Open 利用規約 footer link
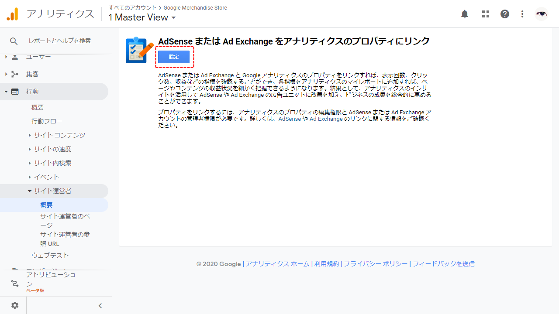The width and height of the screenshot is (559, 314). [327, 264]
